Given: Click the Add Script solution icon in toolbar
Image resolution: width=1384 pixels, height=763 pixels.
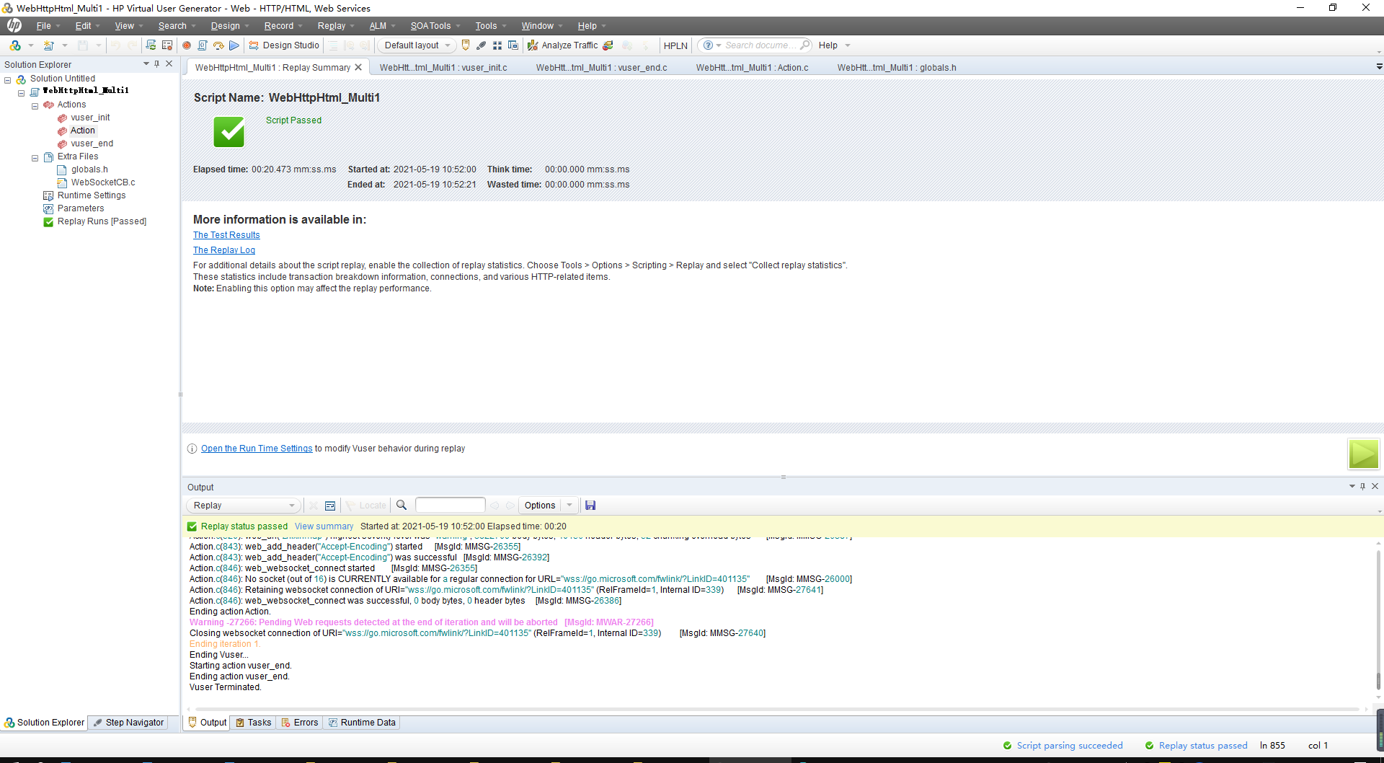Looking at the screenshot, I should [x=15, y=45].
